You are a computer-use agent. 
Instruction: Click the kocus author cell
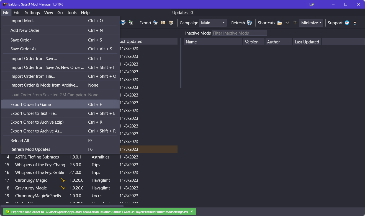pyautogui.click(x=97, y=196)
